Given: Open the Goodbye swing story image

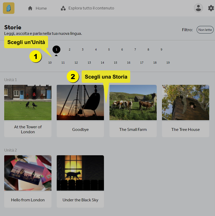Looking at the screenshot, I should click(80, 102).
